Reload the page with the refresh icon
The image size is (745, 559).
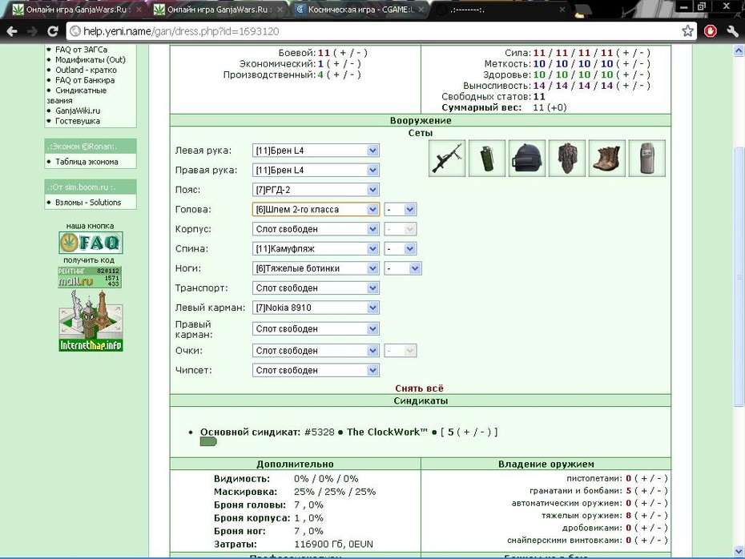point(53,31)
